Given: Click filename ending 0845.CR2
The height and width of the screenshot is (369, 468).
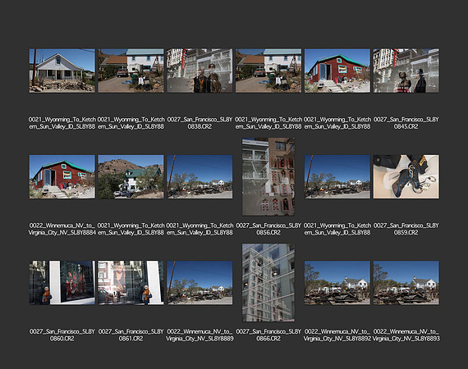Looking at the screenshot, I should (x=406, y=123).
